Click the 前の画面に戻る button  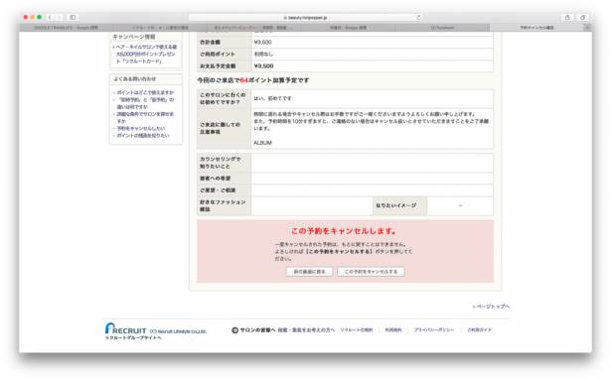pyautogui.click(x=309, y=272)
